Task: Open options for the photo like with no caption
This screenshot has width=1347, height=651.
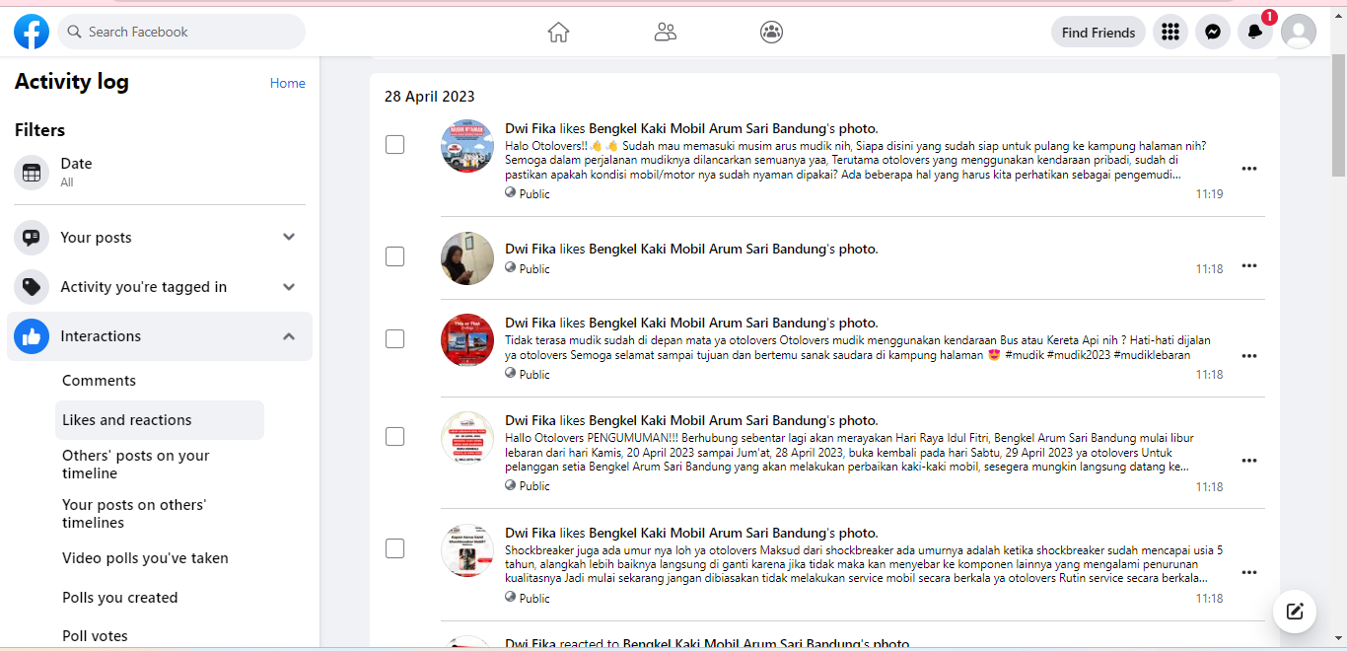Action: coord(1249,265)
